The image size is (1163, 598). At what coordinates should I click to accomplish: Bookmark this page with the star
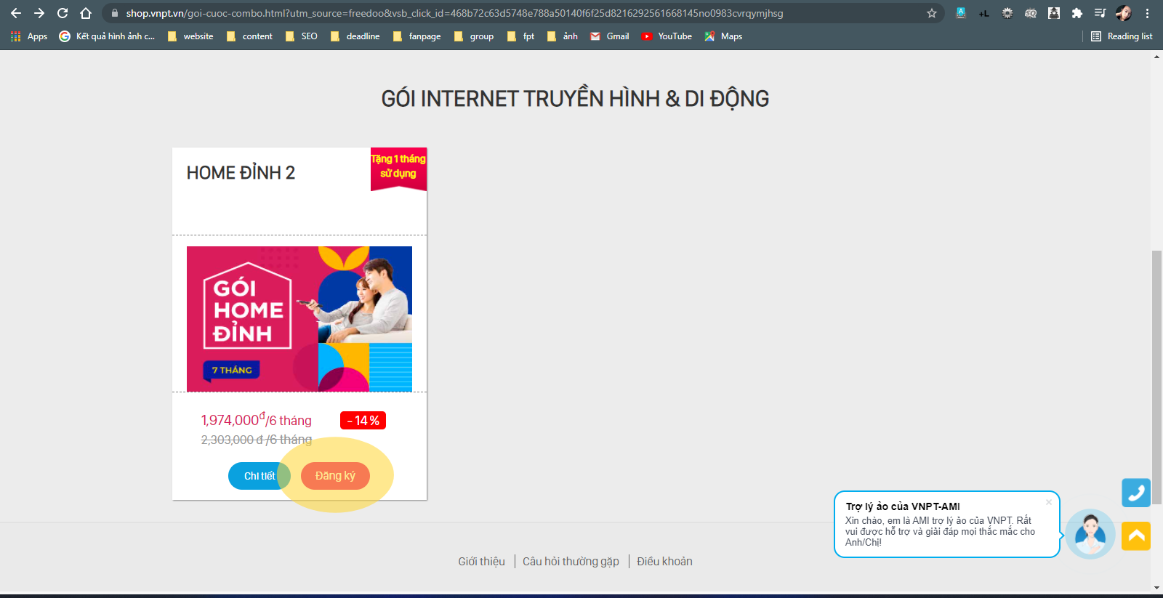coord(932,13)
